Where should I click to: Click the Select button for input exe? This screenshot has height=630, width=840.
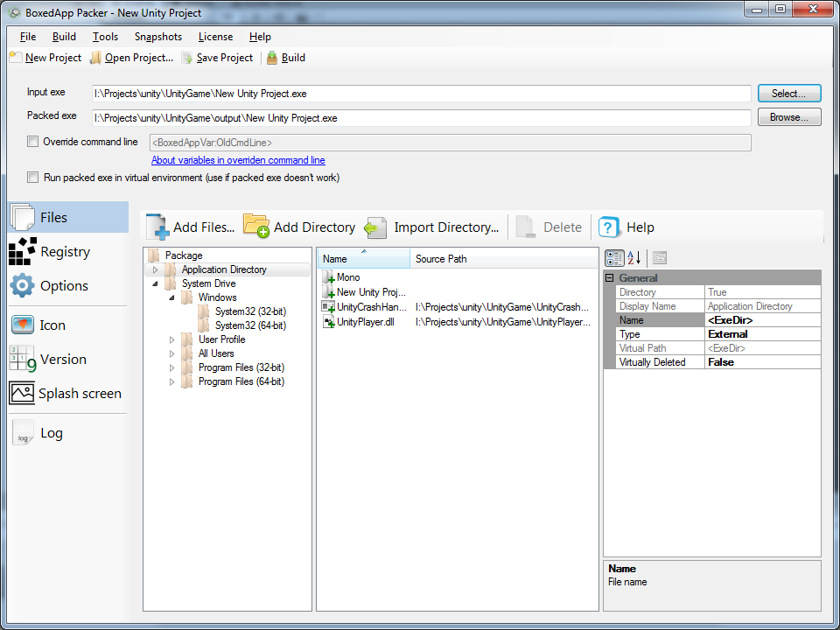[x=789, y=93]
